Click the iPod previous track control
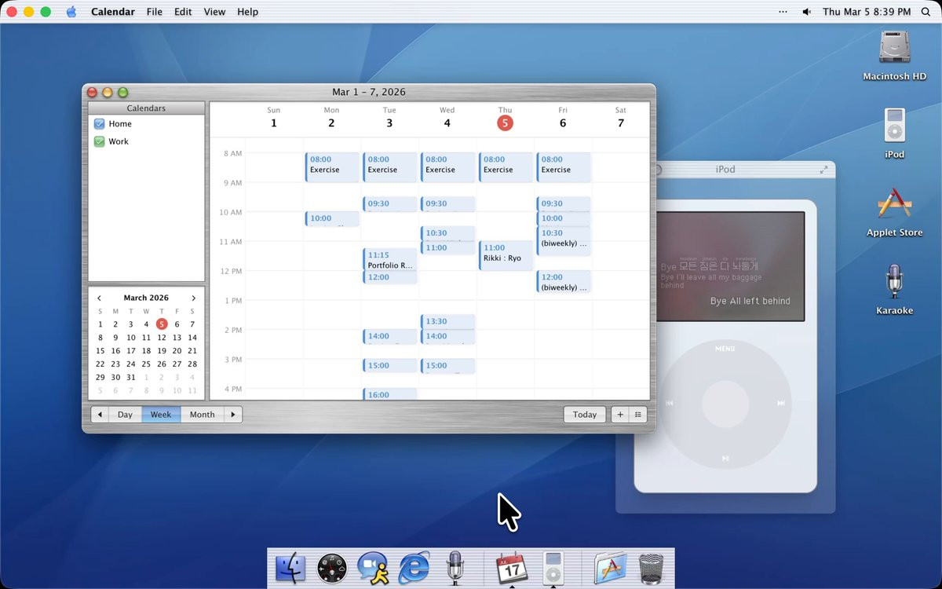 coord(670,403)
